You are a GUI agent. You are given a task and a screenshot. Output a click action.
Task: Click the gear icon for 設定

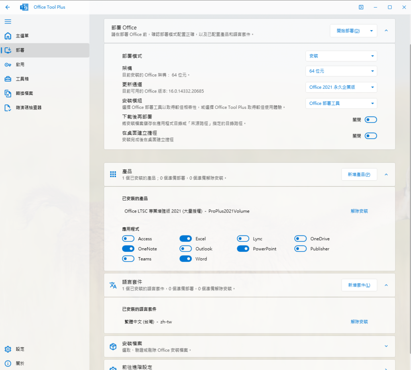pos(8,349)
